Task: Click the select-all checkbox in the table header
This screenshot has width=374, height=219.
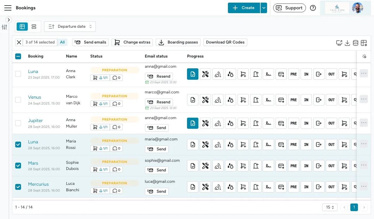Action: [18, 56]
